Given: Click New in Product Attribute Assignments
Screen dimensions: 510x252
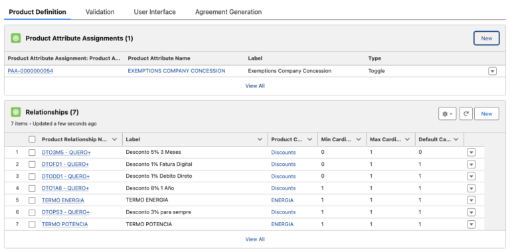Looking at the screenshot, I should tap(486, 38).
